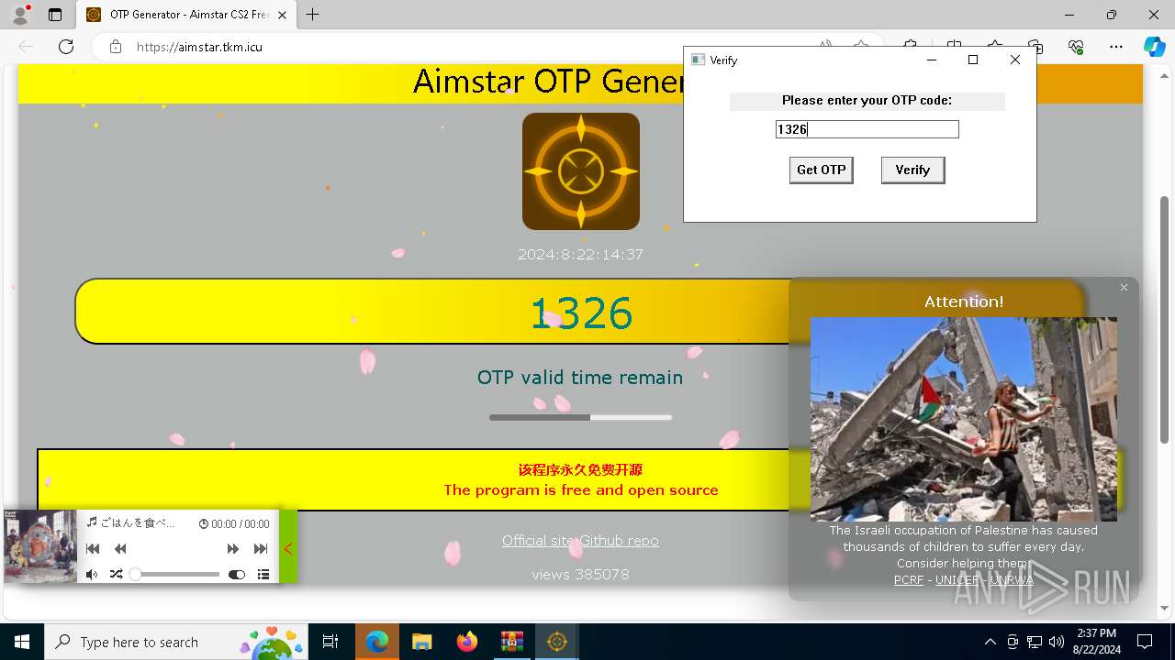1175x660 pixels.
Task: Click the Aimstar crosshair logo image
Action: [581, 171]
